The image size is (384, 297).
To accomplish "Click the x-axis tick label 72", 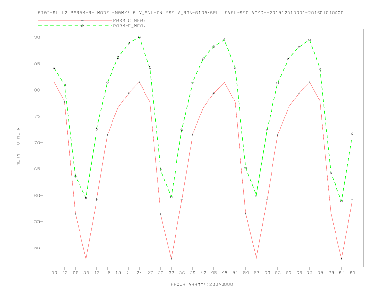I will click(310, 273).
